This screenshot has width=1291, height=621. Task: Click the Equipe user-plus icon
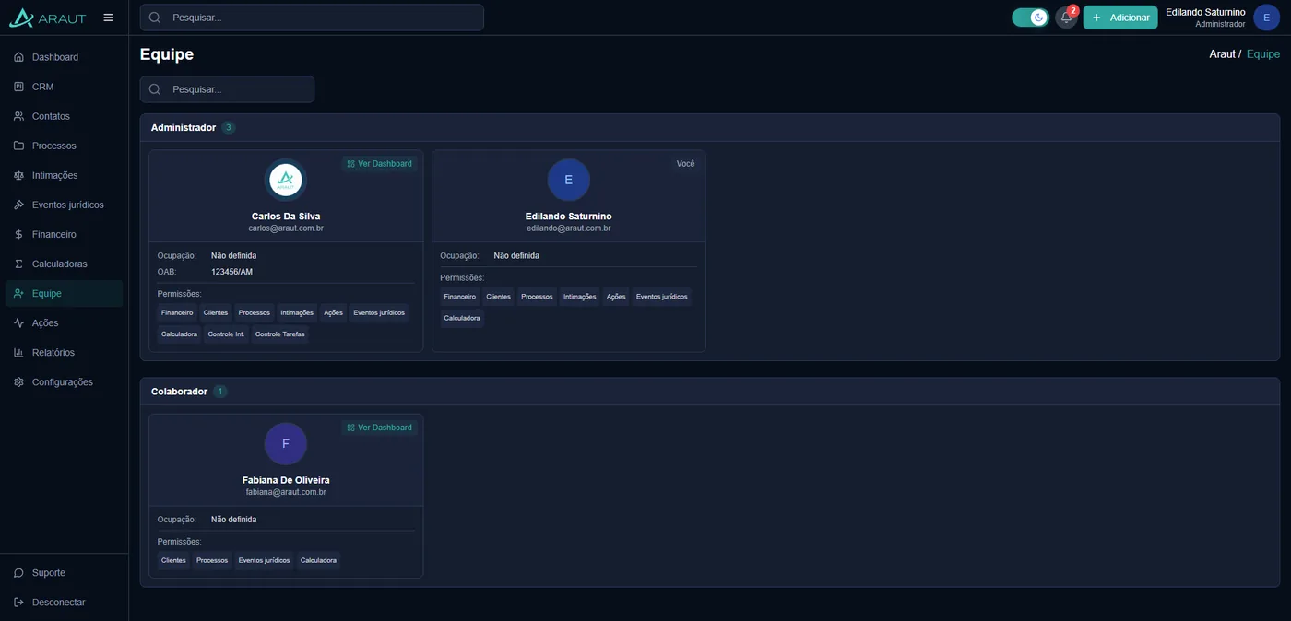pos(18,293)
